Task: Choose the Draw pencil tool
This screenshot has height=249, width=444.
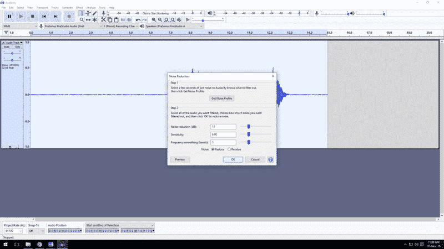Action: point(94,13)
